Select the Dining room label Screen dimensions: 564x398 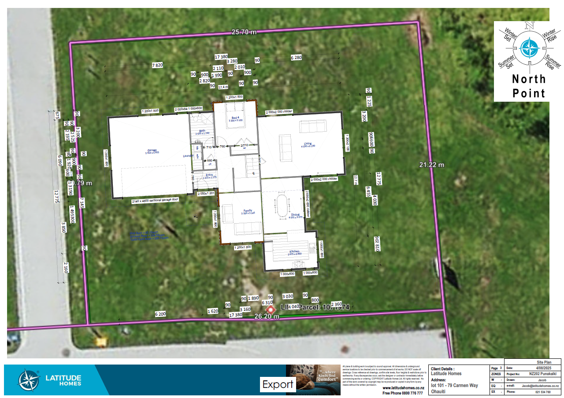(x=295, y=216)
